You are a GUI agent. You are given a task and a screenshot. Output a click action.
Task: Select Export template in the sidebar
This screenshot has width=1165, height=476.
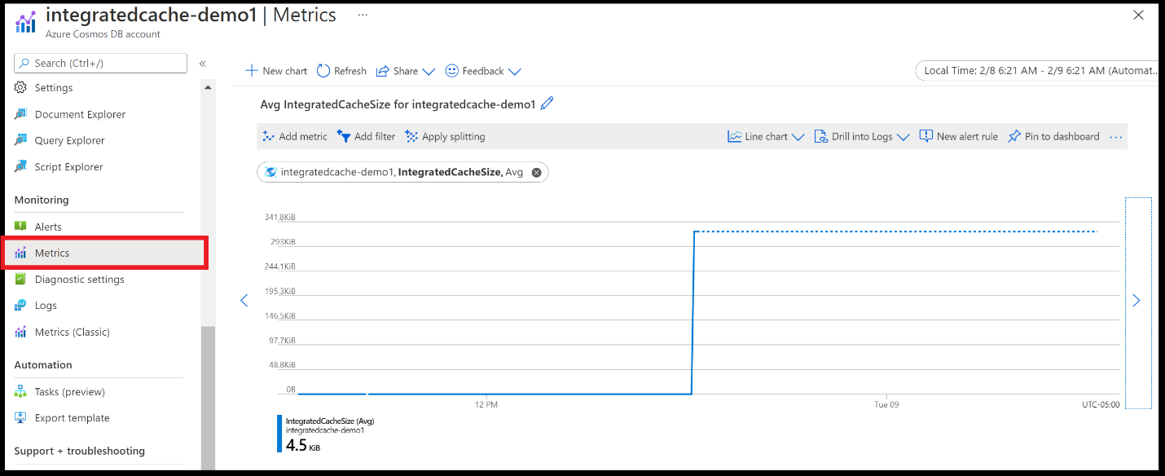point(71,417)
